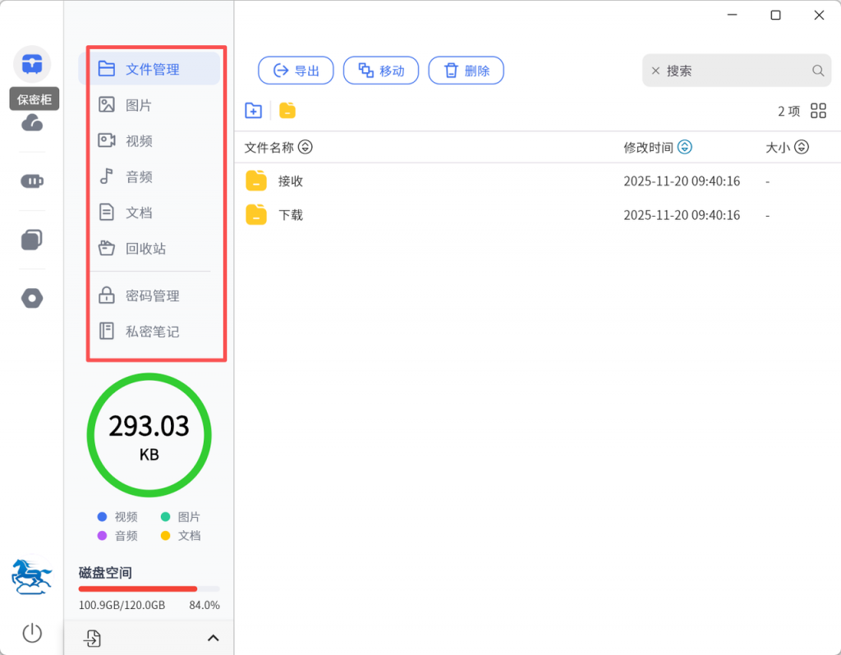Expand the bottom panel chevron arrow
Image resolution: width=841 pixels, height=655 pixels.
coord(213,638)
